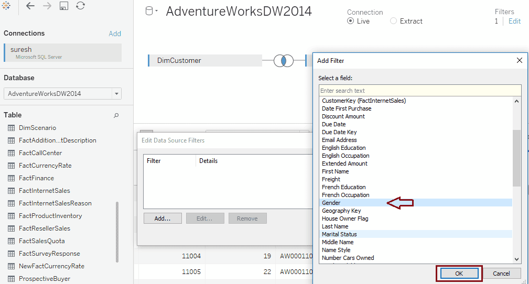The height and width of the screenshot is (284, 529).
Task: Click the FactInternetSales table icon
Action: (11, 191)
